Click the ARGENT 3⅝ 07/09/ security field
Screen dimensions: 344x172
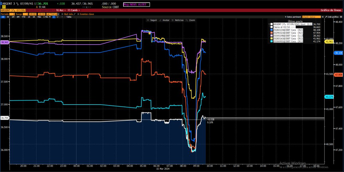point(13,10)
